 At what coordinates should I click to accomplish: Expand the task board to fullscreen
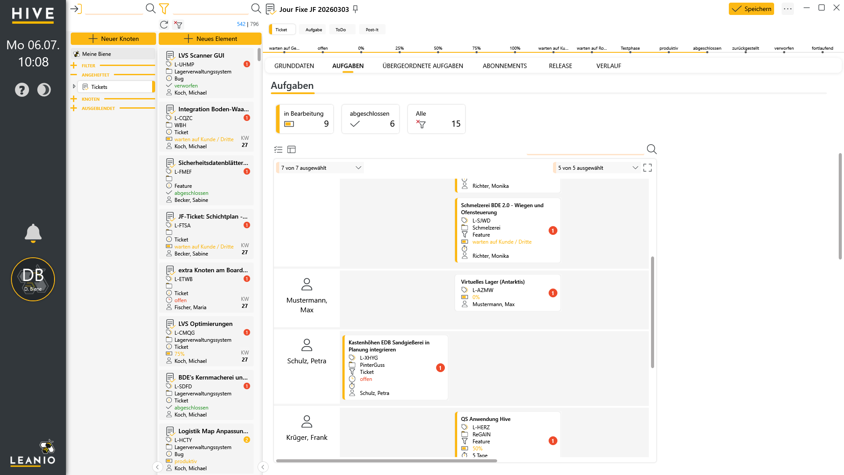click(x=648, y=168)
